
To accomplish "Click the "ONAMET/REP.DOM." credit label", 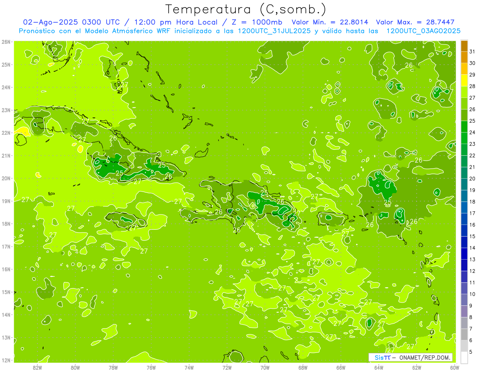I will pyautogui.click(x=425, y=357).
